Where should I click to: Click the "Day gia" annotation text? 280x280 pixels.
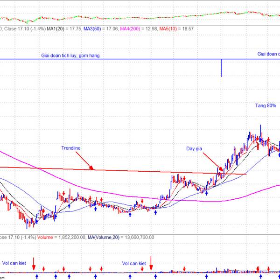click(x=194, y=148)
